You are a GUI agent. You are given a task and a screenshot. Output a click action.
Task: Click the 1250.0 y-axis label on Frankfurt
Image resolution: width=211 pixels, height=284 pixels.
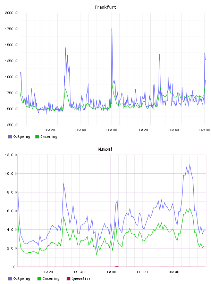pyautogui.click(x=11, y=61)
